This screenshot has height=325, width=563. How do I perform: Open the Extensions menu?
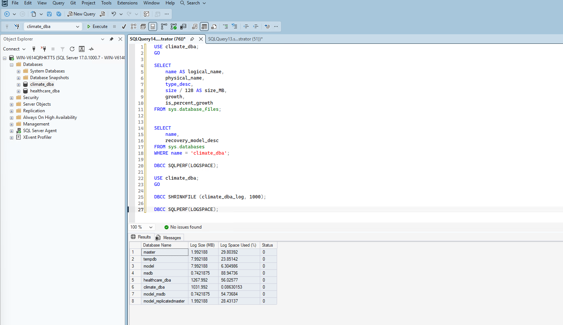[x=127, y=3]
